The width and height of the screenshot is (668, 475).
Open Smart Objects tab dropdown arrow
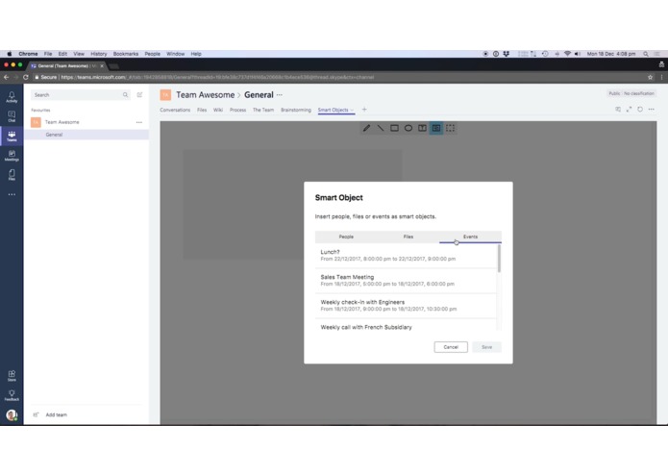point(352,110)
